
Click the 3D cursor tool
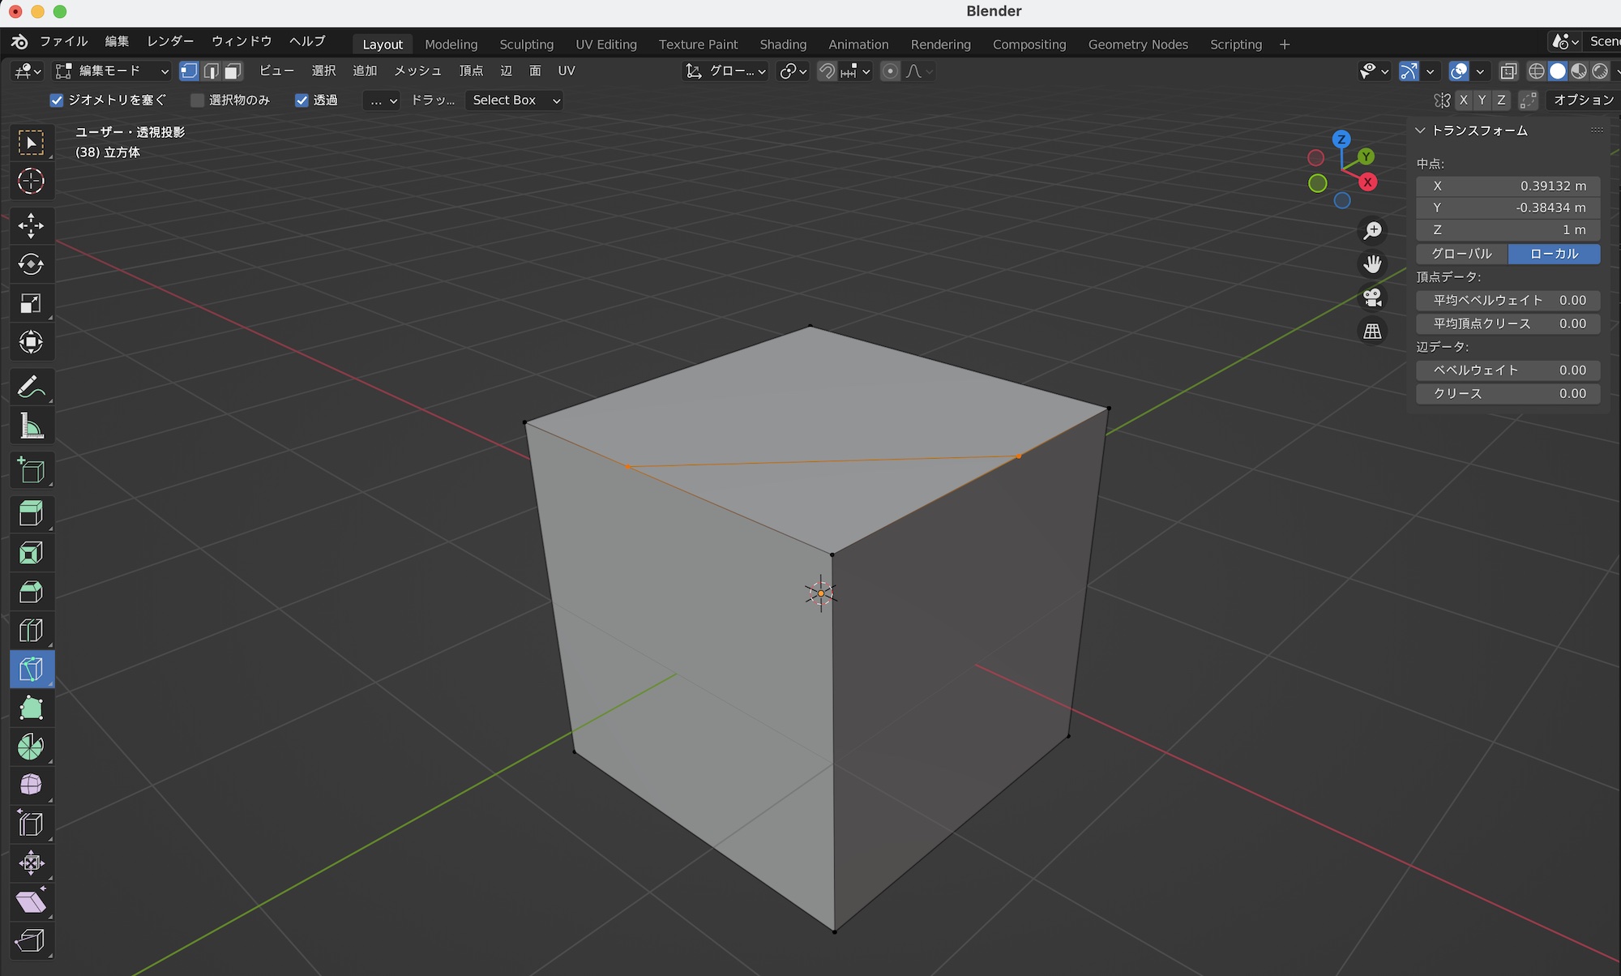pyautogui.click(x=31, y=181)
